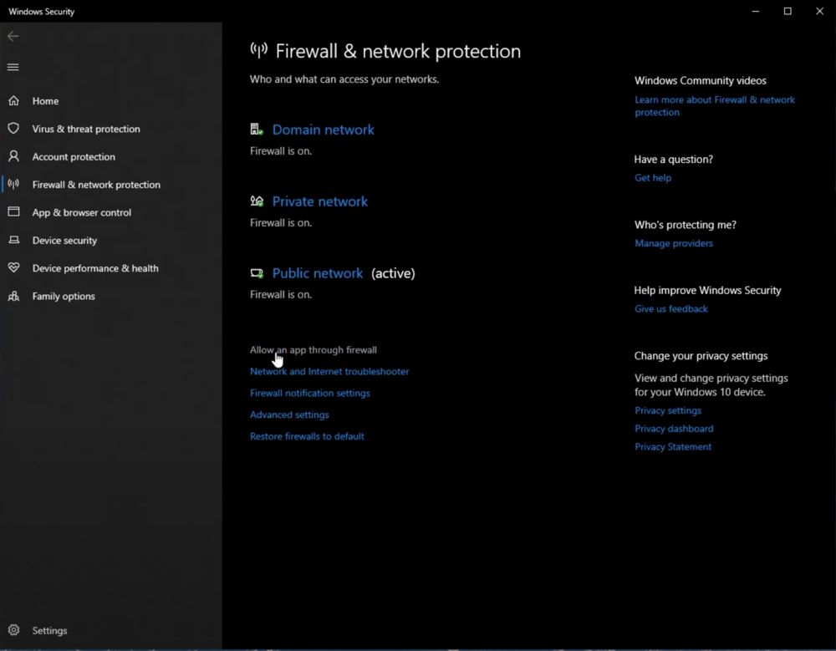The width and height of the screenshot is (836, 651).
Task: Go back using the back arrow
Action: click(x=13, y=36)
